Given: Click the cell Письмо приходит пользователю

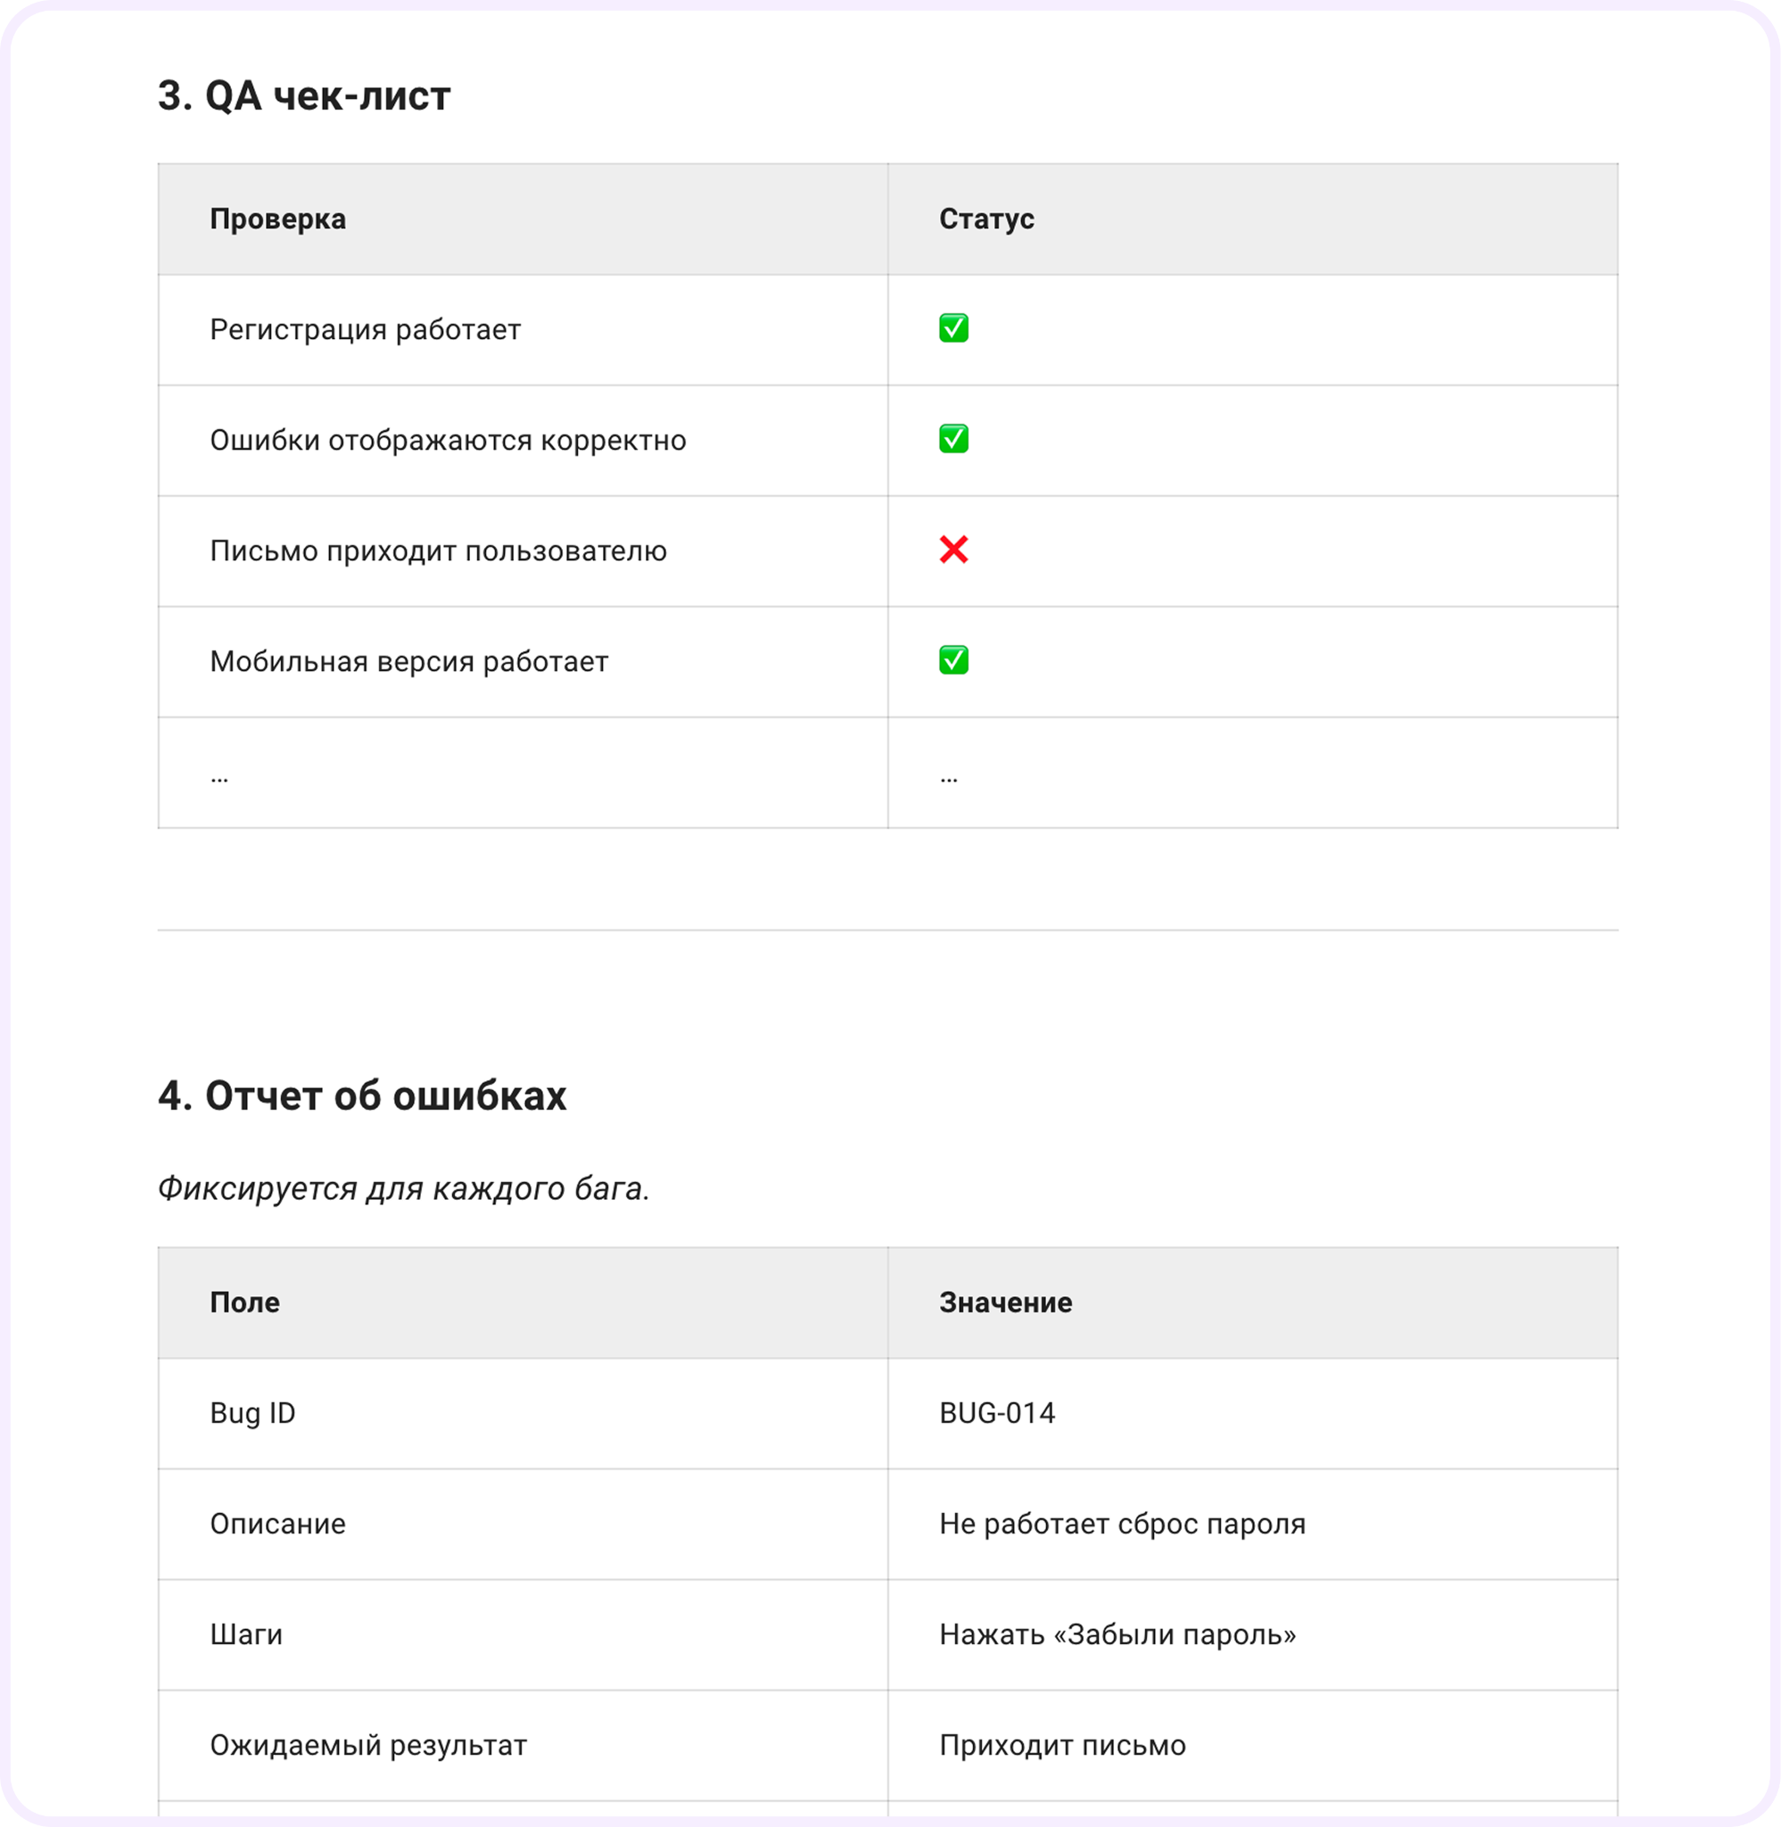Looking at the screenshot, I should (523, 551).
